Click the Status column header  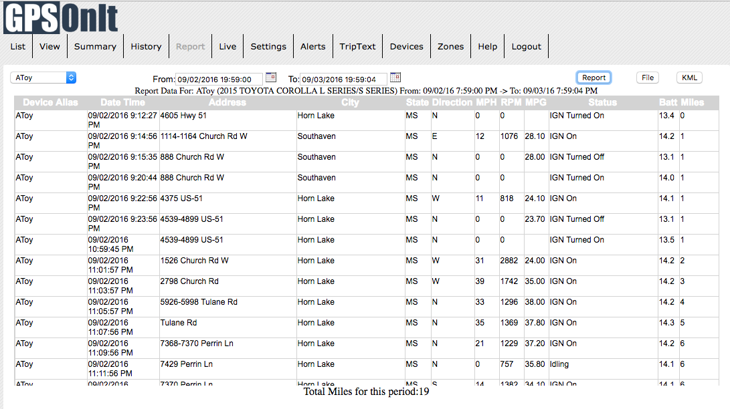pos(602,102)
